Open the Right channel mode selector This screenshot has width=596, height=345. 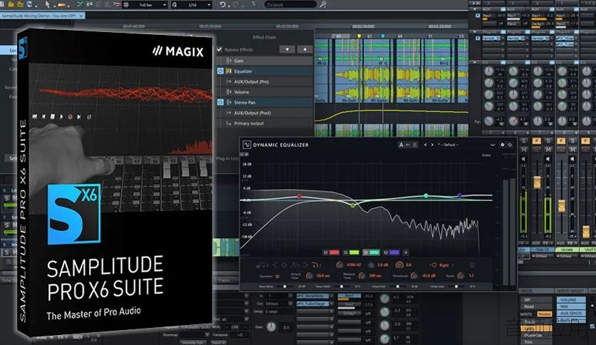443,265
